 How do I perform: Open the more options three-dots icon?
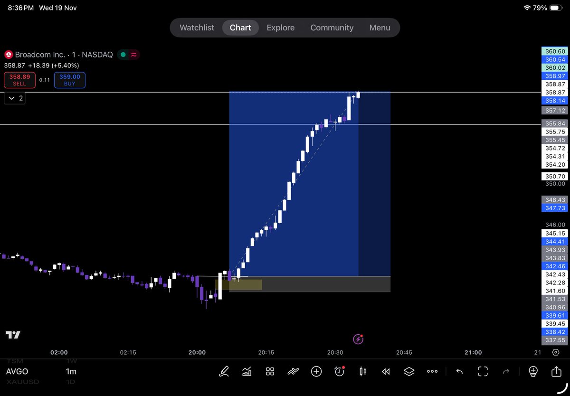tap(432, 371)
